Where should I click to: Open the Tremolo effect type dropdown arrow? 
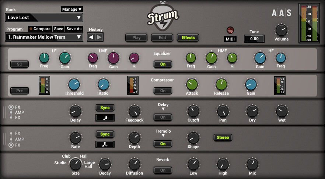163,135
